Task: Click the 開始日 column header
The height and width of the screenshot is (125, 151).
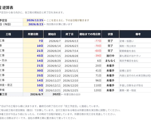Action: [x=52, y=34]
